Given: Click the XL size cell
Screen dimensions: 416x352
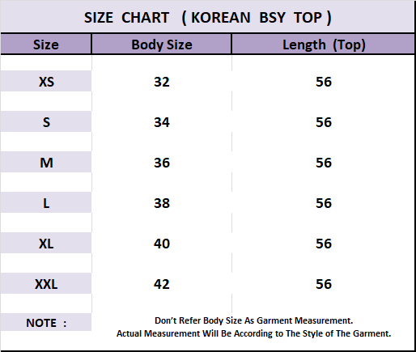Looking at the screenshot, I should (46, 243).
